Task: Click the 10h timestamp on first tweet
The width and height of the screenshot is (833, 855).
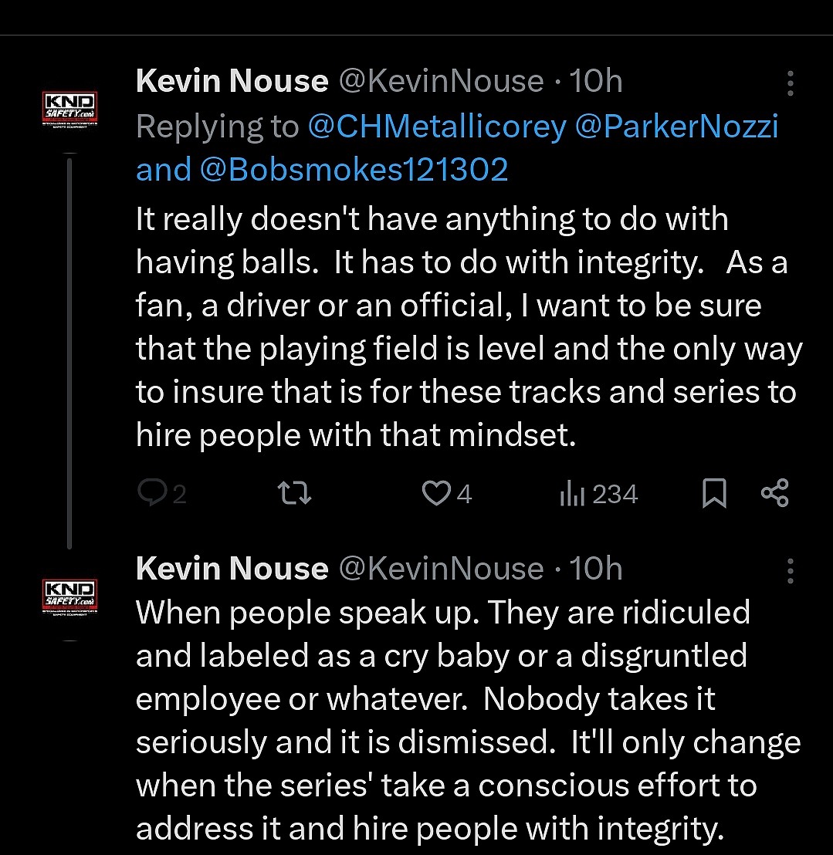Action: point(595,82)
